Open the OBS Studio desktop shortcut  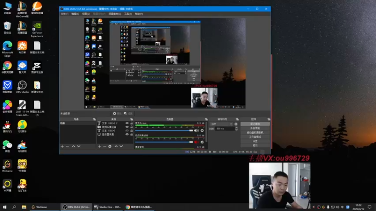(x=22, y=87)
